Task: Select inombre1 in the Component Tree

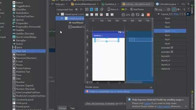Action: click(x=77, y=27)
